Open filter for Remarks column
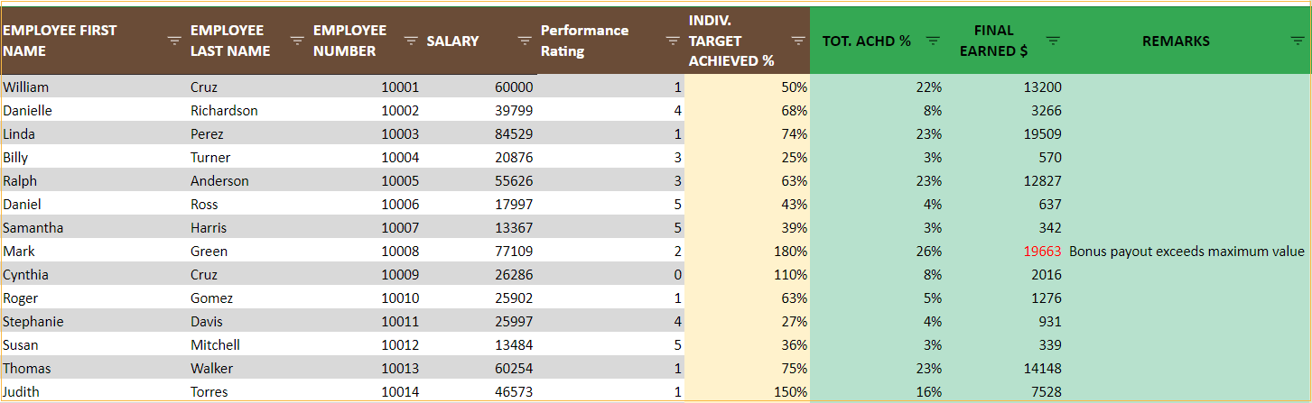The width and height of the screenshot is (1312, 403). coord(1298,41)
